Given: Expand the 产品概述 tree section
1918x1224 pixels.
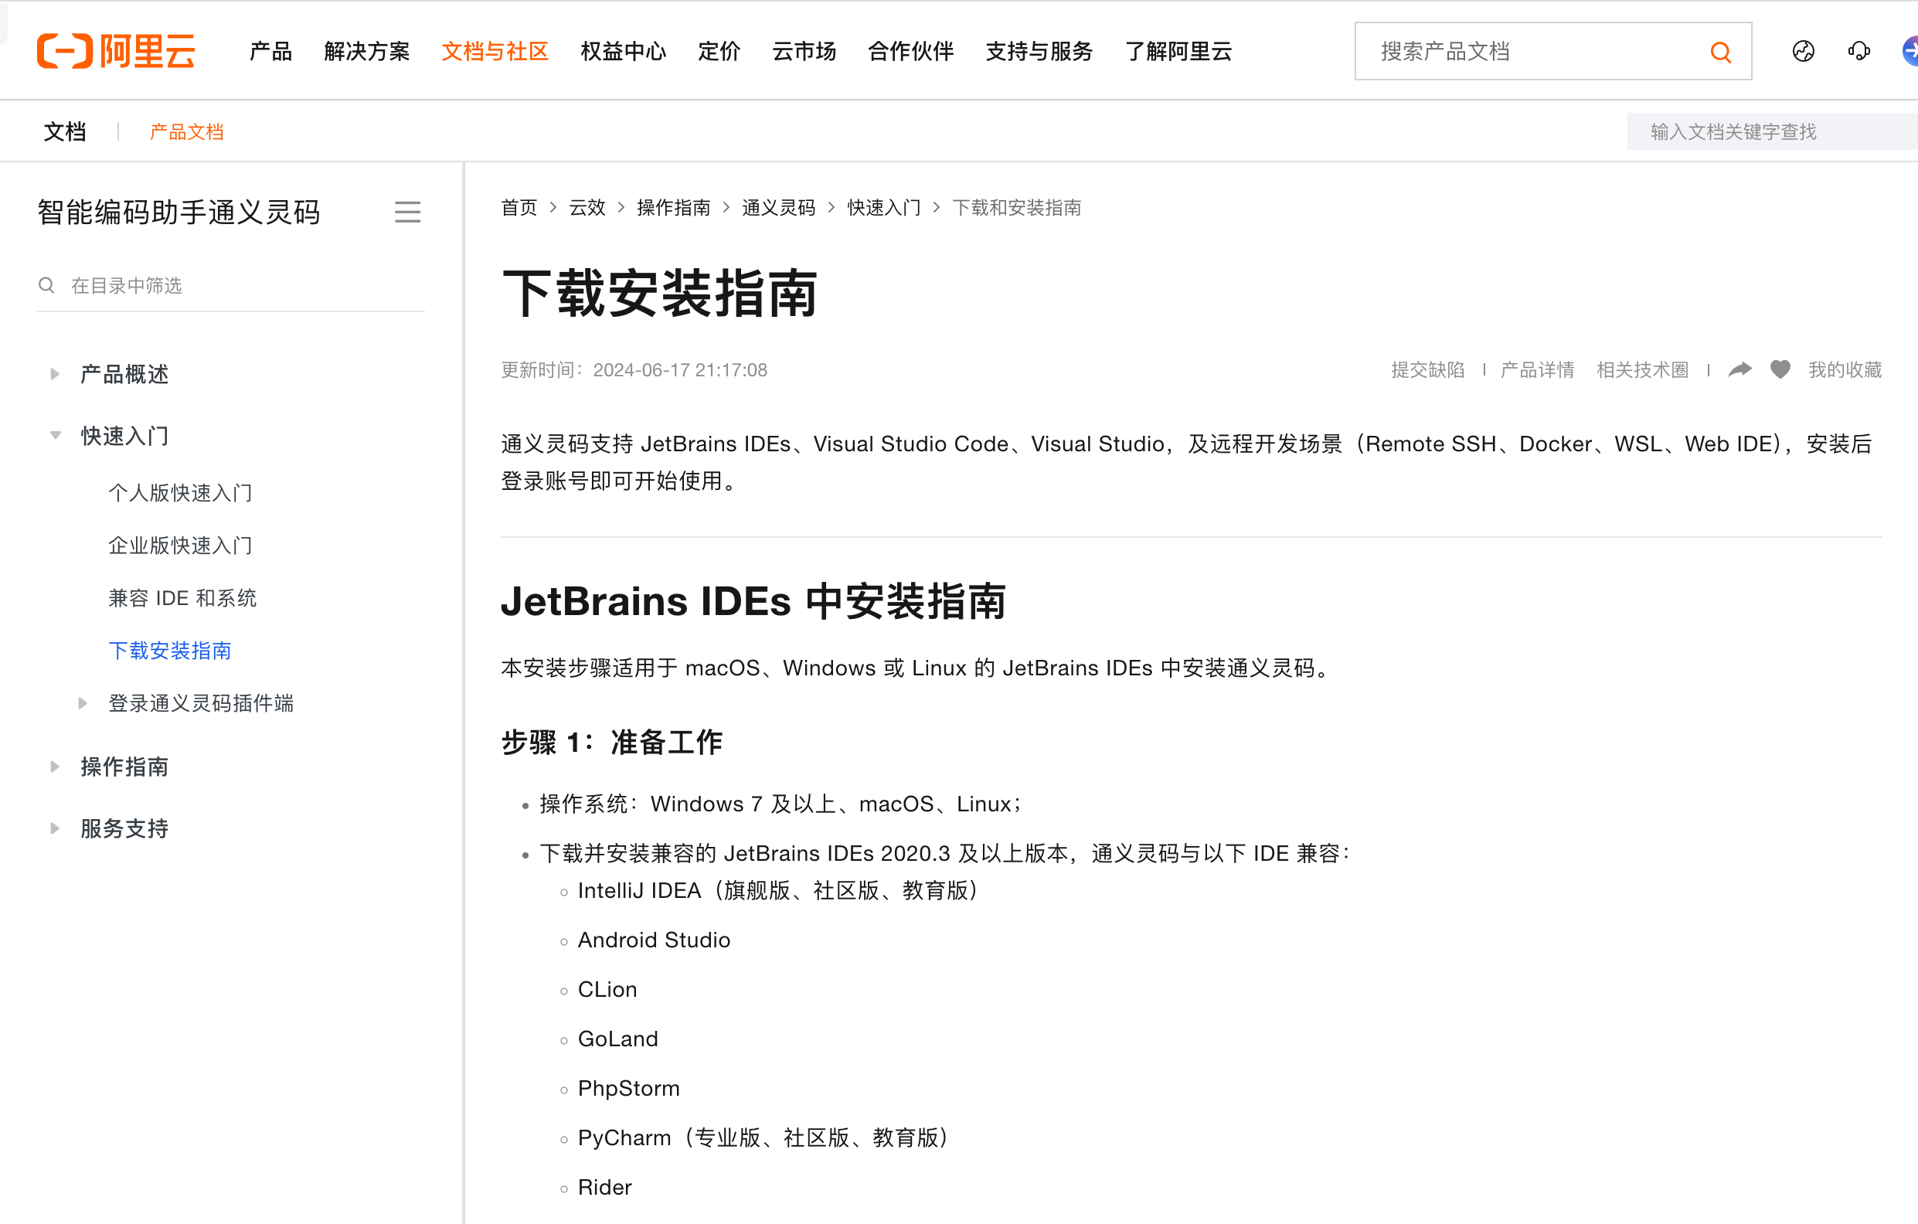Looking at the screenshot, I should tap(54, 374).
